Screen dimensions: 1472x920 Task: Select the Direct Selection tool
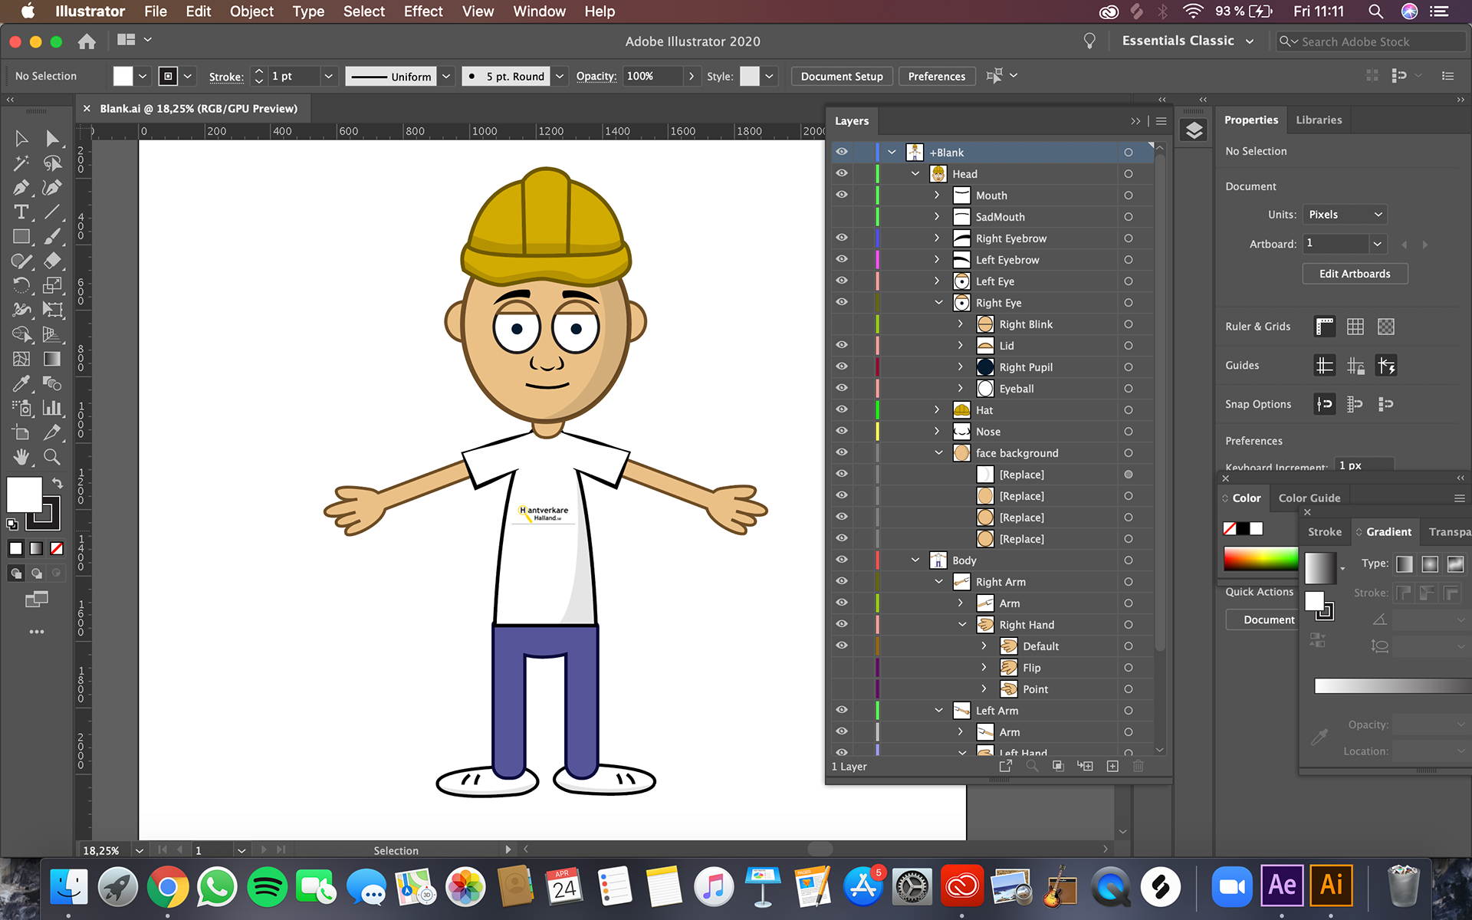click(x=52, y=139)
